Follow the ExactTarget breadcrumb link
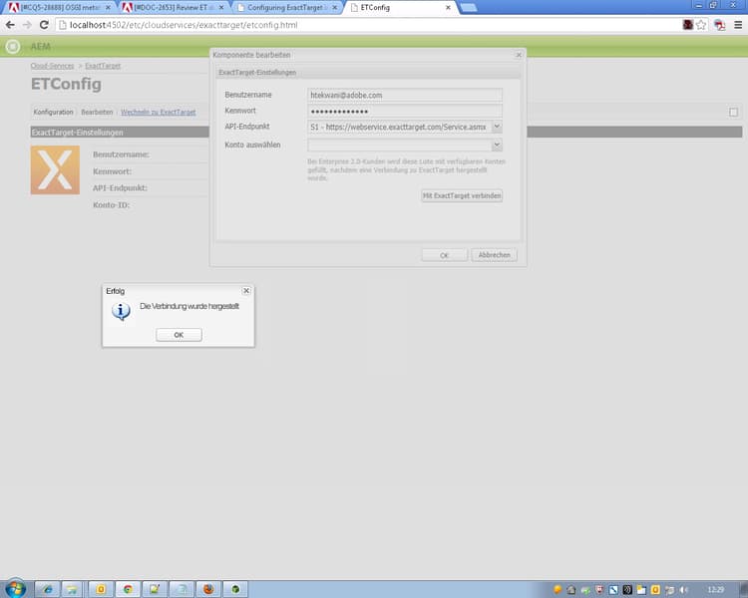 103,66
